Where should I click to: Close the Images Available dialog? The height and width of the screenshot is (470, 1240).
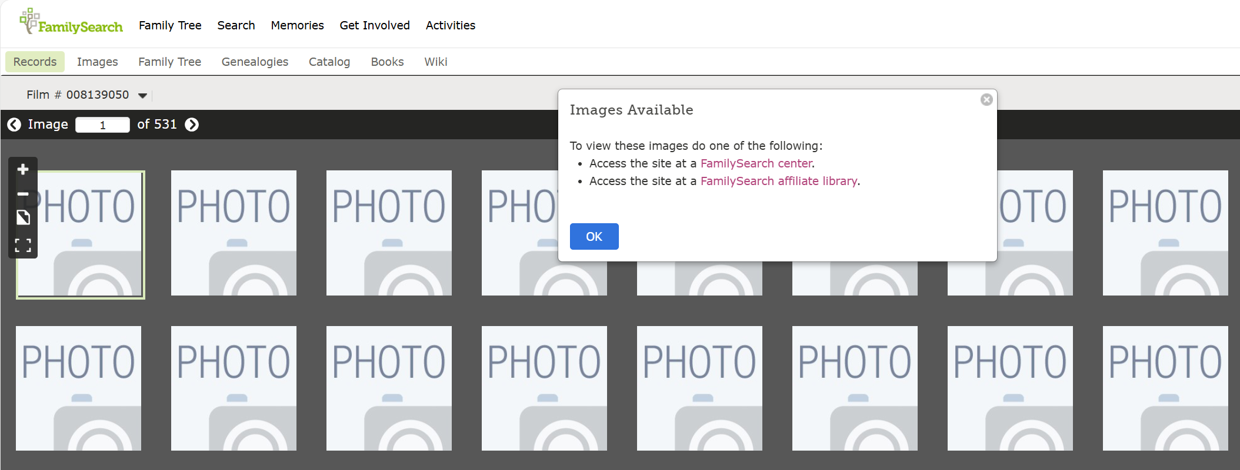986,100
